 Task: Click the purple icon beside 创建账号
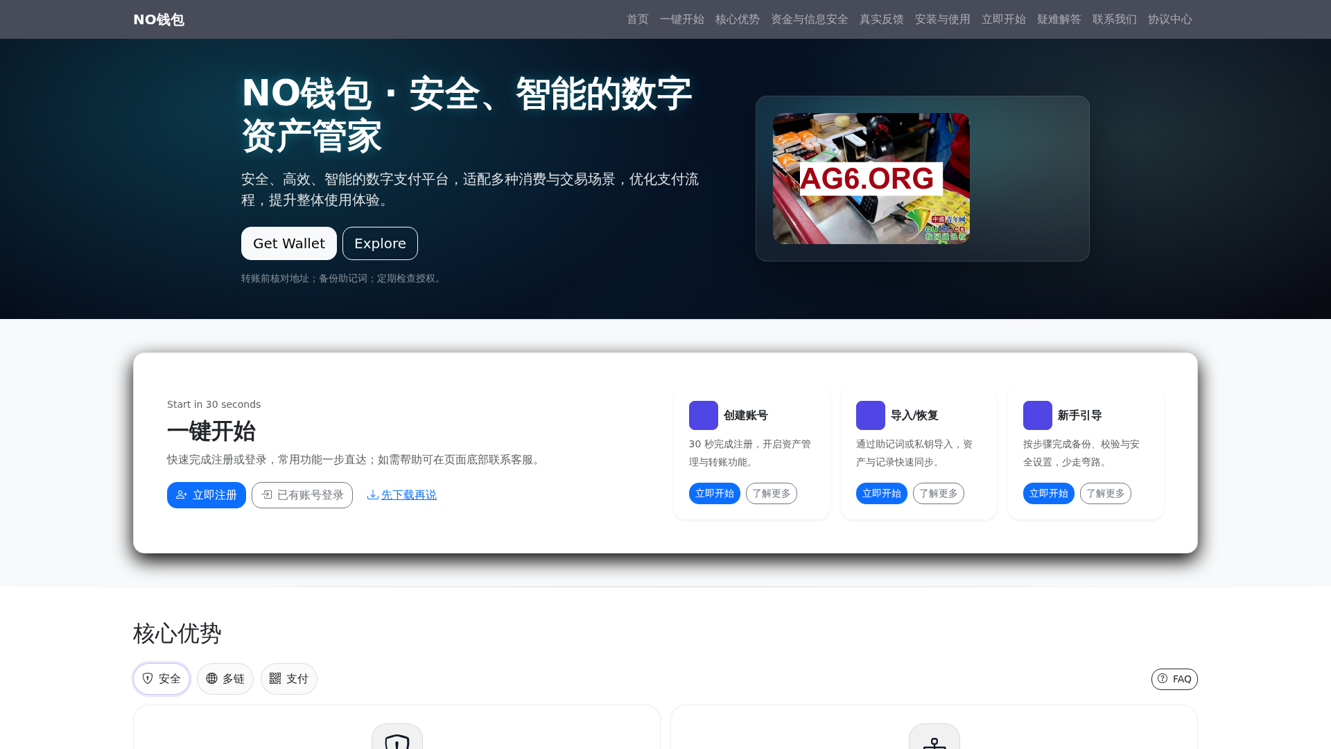pos(704,415)
